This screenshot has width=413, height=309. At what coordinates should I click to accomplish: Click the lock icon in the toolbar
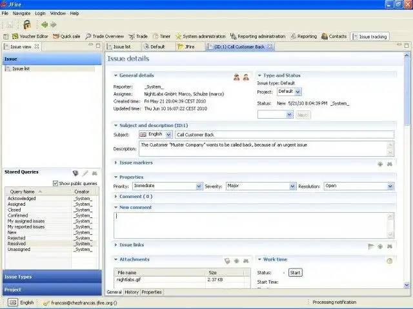coord(27,25)
